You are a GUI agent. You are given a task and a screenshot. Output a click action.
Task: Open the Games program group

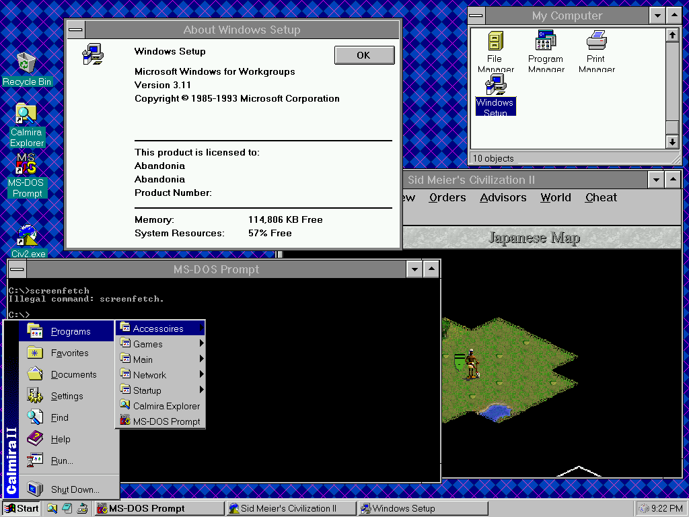tap(161, 344)
